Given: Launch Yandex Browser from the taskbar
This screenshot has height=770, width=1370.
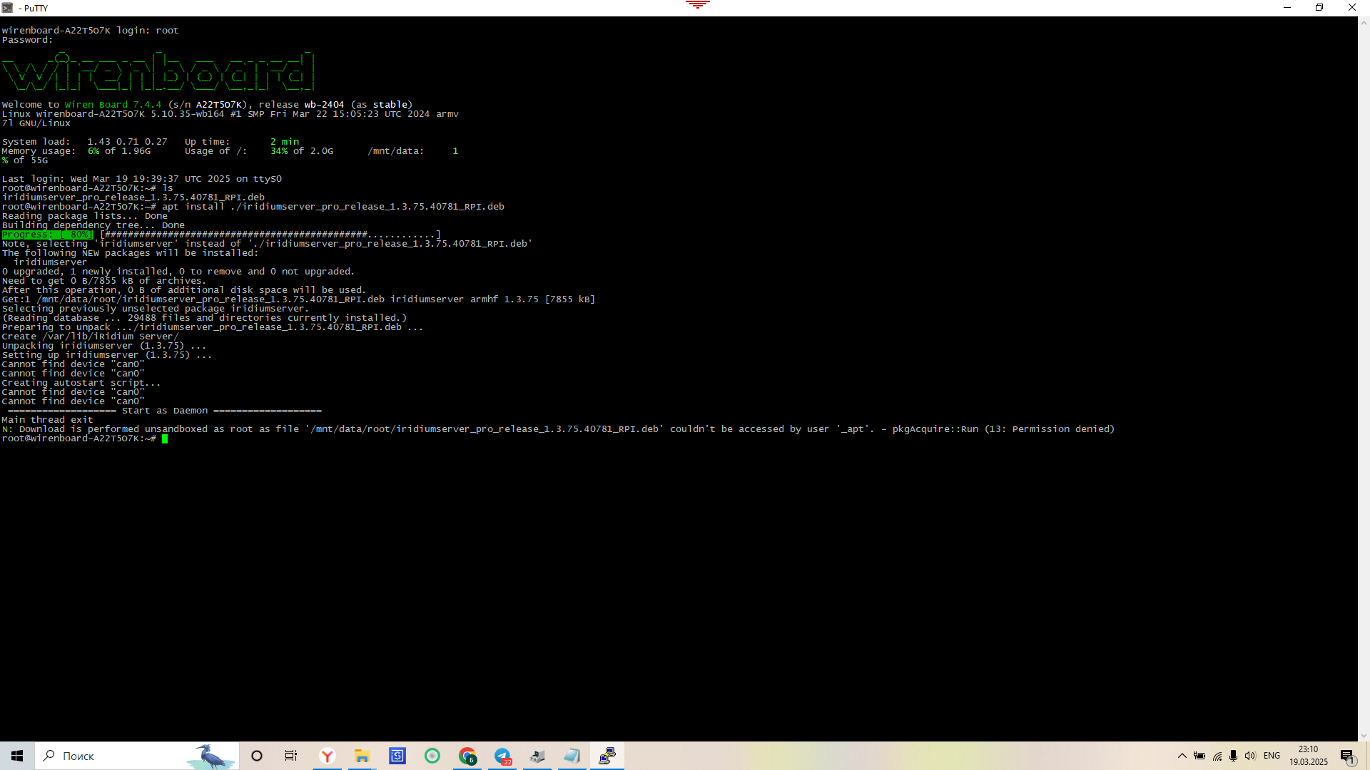Looking at the screenshot, I should pos(328,756).
